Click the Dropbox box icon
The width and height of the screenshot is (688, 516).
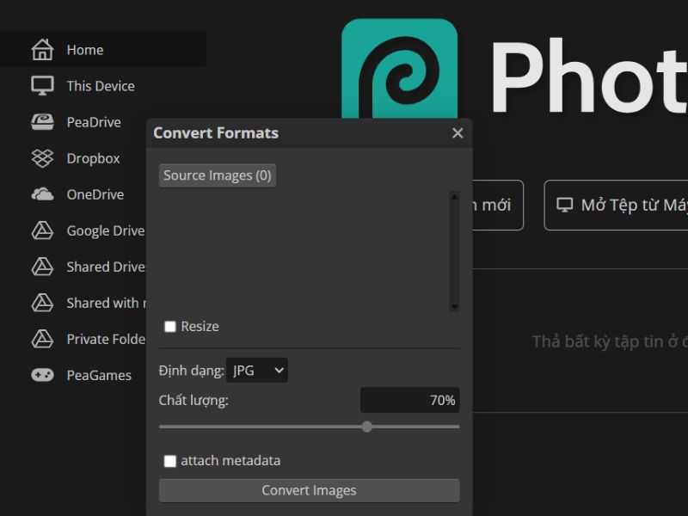[x=42, y=158]
